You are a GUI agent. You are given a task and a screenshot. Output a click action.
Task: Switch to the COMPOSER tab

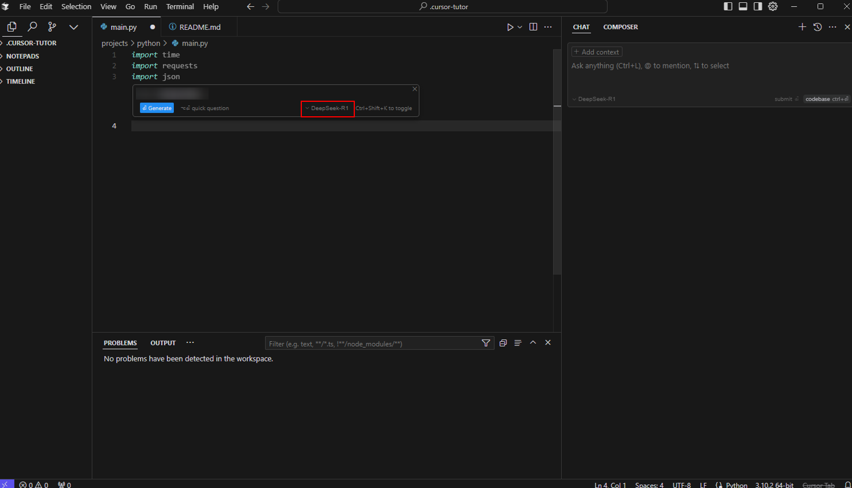620,27
